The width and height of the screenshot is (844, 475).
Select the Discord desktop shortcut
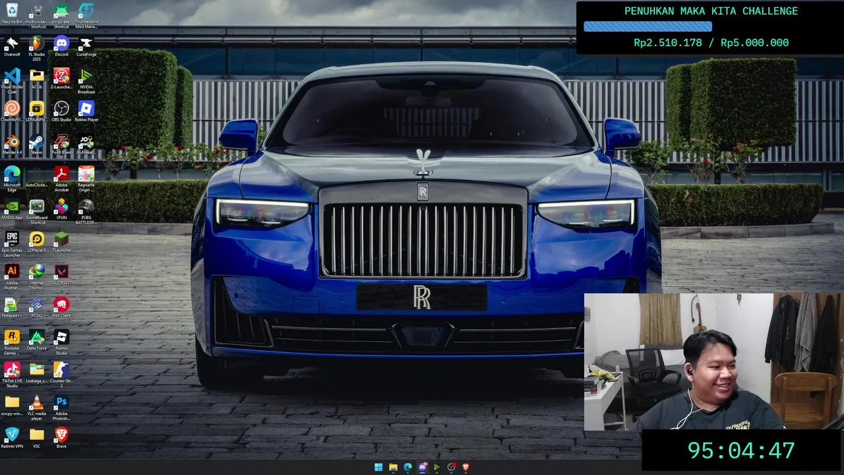coord(61,46)
